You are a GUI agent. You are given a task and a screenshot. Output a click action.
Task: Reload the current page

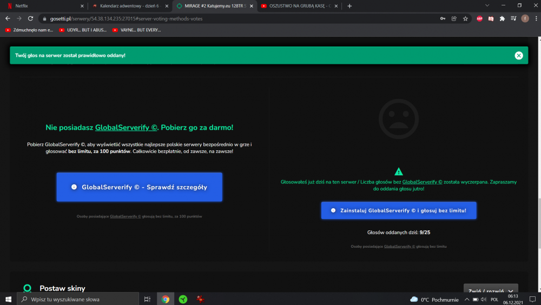click(x=30, y=18)
